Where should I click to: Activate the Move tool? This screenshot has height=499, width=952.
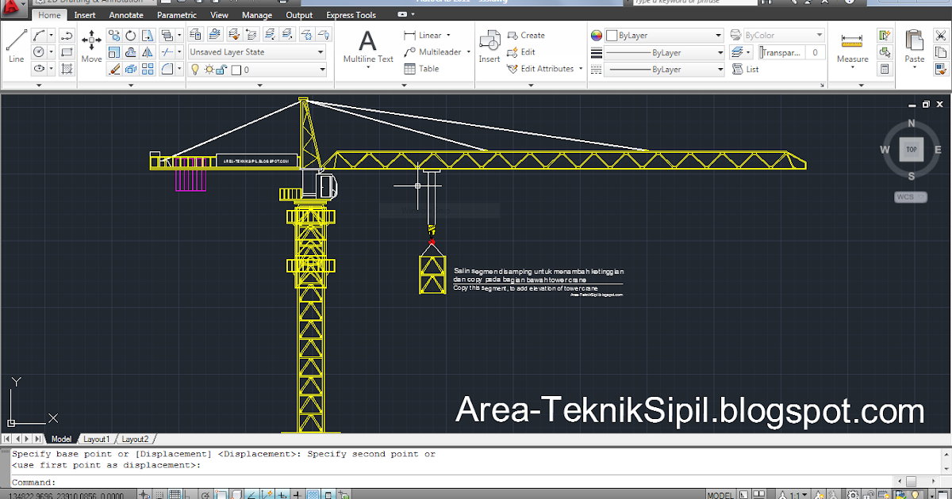[x=91, y=41]
